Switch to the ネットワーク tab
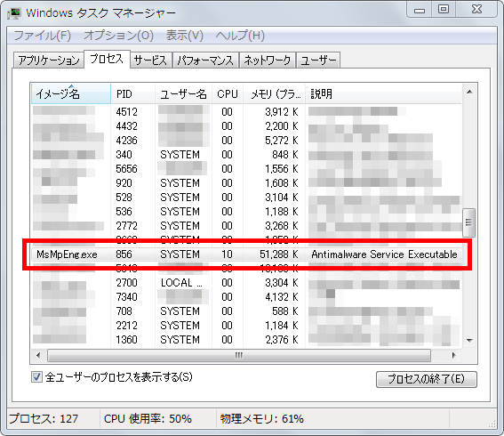Screen dimensions: 504x436 coord(267,61)
